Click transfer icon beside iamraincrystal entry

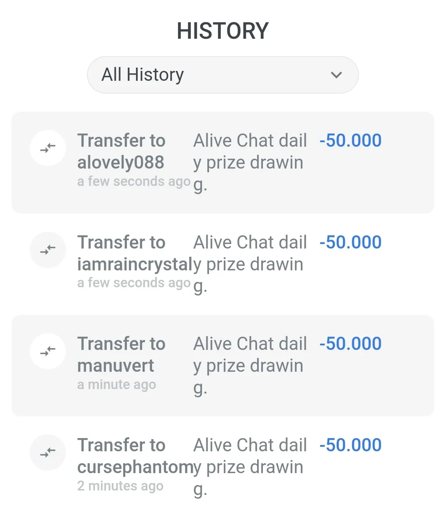tap(48, 250)
